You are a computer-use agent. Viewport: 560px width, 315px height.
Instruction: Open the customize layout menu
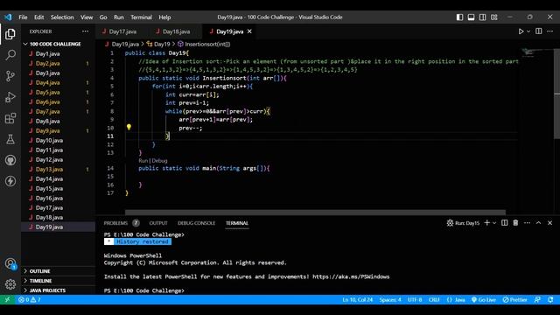click(x=493, y=17)
